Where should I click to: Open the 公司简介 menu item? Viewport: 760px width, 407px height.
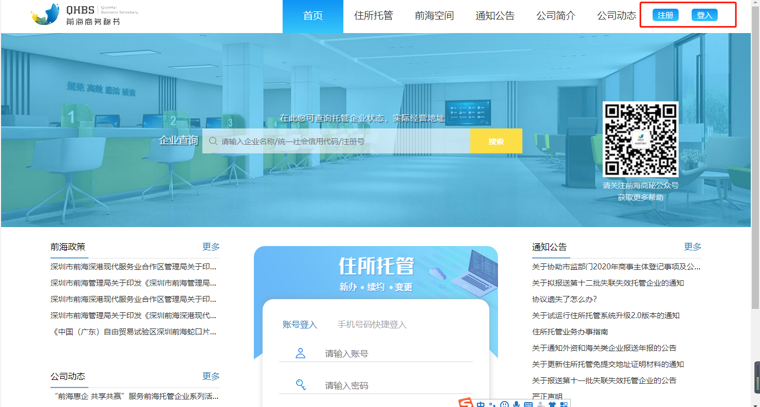coord(555,15)
